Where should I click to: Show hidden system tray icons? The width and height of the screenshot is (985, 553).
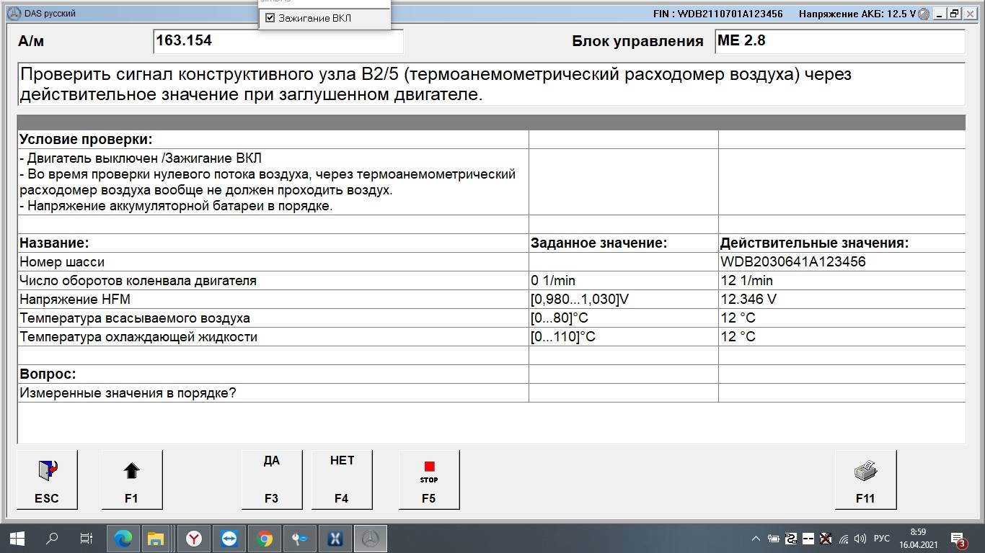pyautogui.click(x=756, y=538)
